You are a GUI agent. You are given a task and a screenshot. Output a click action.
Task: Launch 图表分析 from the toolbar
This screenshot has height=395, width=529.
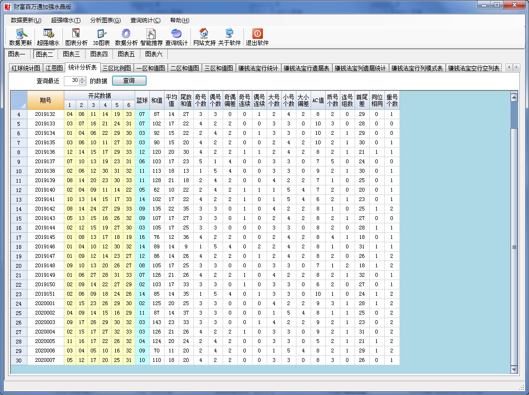coord(76,37)
